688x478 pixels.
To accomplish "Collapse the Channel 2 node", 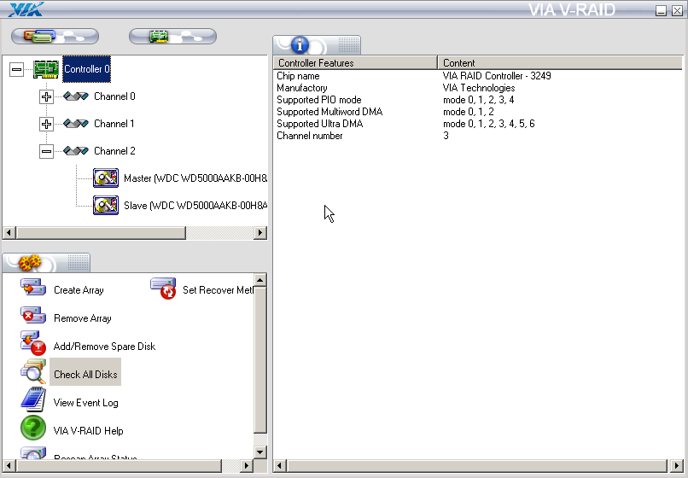I will tap(46, 151).
